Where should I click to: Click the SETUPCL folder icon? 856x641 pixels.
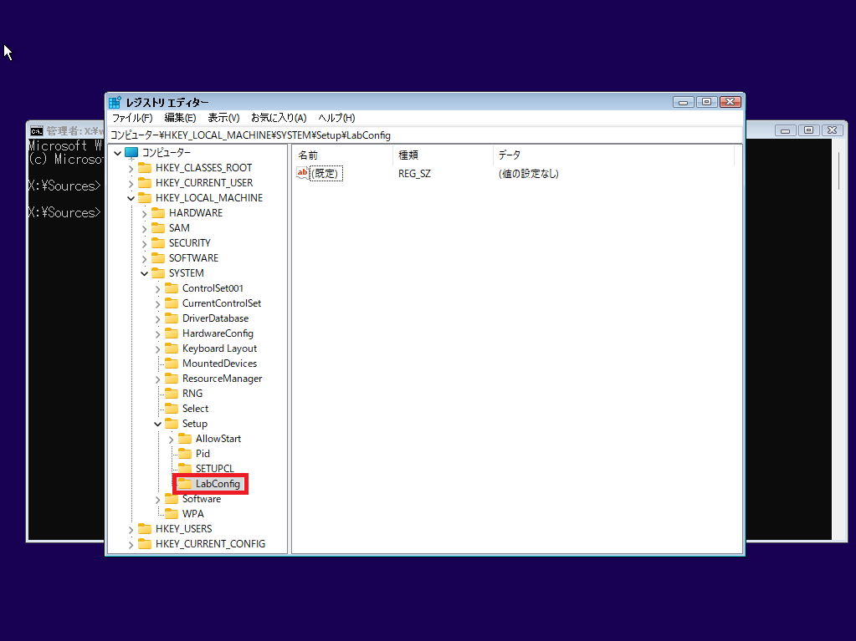[x=185, y=468]
